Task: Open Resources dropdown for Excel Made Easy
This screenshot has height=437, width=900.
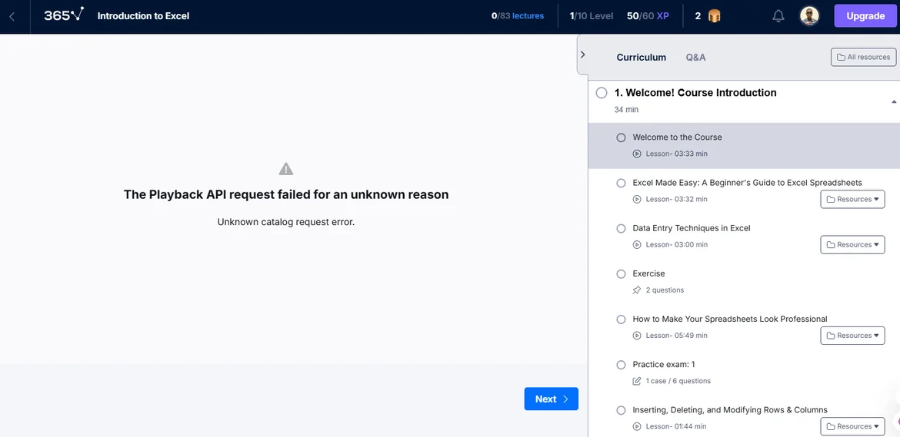Action: click(852, 200)
